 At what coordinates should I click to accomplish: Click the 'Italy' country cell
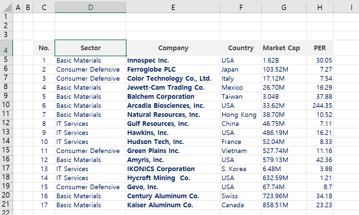(x=241, y=78)
